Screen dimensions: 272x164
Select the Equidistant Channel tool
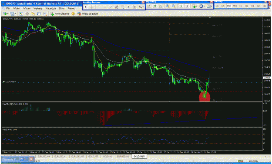coord(117,7)
